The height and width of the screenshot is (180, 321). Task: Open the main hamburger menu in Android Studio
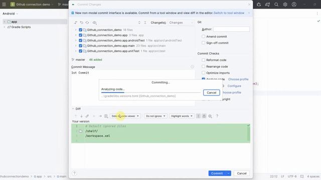pos(4,4)
